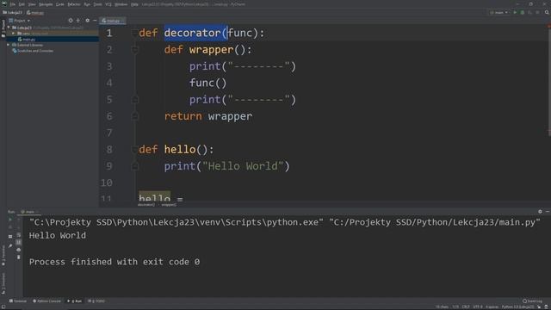Click the locate-file target icon in Project panel
The width and height of the screenshot is (551, 310).
(x=71, y=21)
